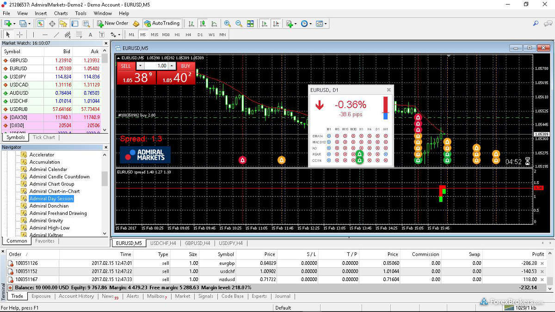Open the Code Base terminal tab

[x=232, y=296]
